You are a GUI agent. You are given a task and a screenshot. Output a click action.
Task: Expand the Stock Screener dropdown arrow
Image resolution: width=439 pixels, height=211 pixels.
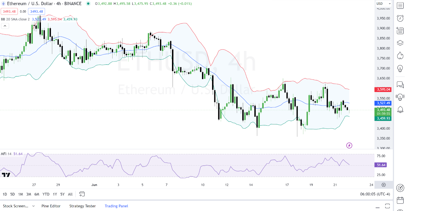[33, 206]
